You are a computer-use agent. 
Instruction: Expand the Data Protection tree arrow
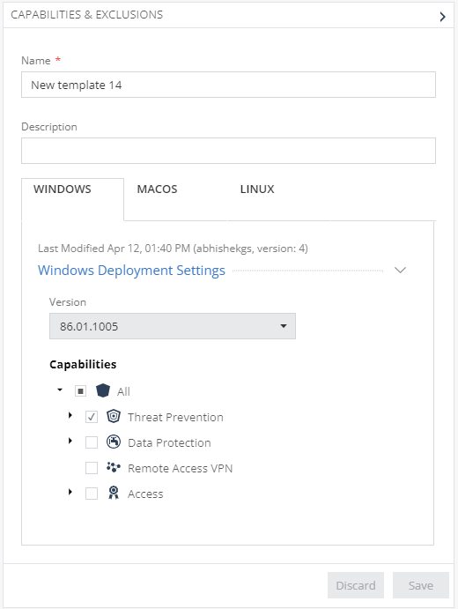tap(70, 441)
